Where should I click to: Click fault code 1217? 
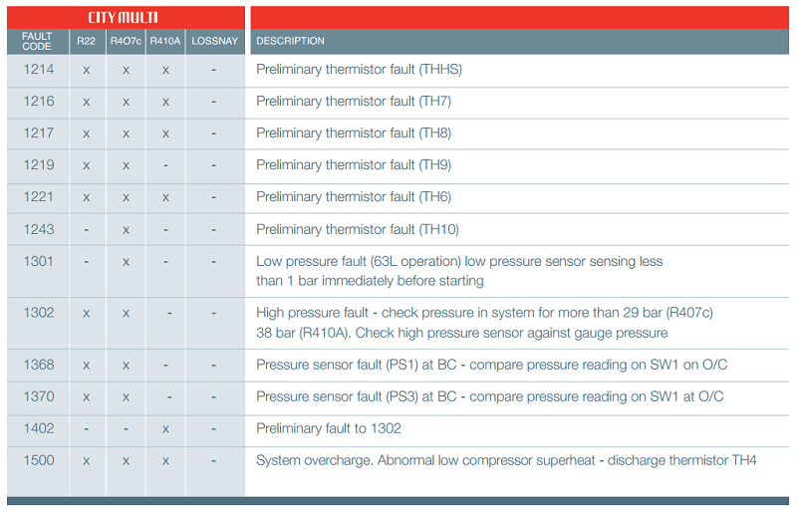coord(39,133)
